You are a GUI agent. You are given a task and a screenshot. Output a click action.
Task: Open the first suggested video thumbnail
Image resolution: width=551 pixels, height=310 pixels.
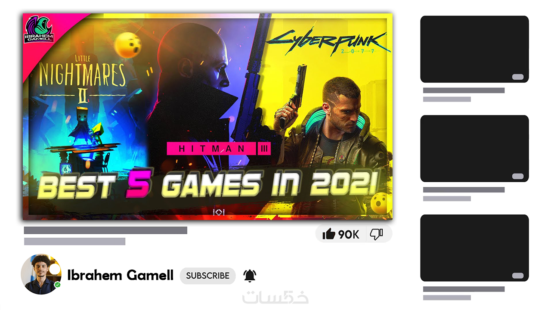click(x=474, y=49)
